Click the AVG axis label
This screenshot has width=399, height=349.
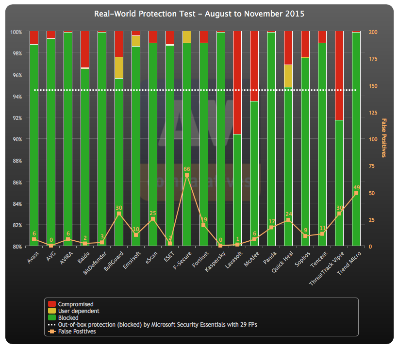click(51, 256)
